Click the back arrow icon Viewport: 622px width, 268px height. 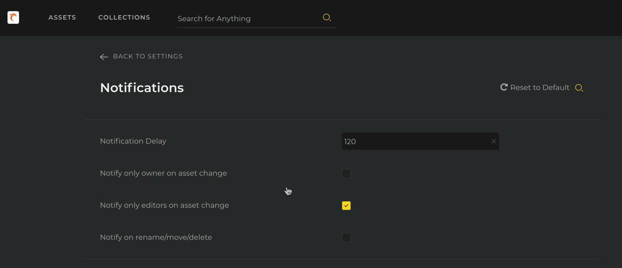point(104,57)
